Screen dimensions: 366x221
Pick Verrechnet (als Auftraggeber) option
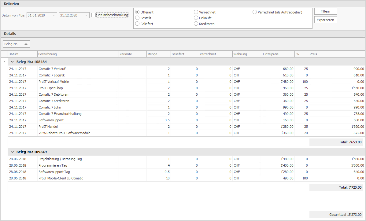tap(255, 12)
